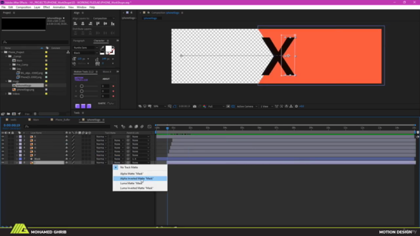420x236 pixels.
Task: Open the Active Camera dropdown
Action: tap(247, 106)
